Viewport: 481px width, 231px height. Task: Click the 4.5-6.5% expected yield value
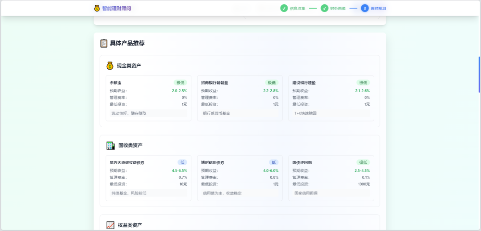pos(179,171)
